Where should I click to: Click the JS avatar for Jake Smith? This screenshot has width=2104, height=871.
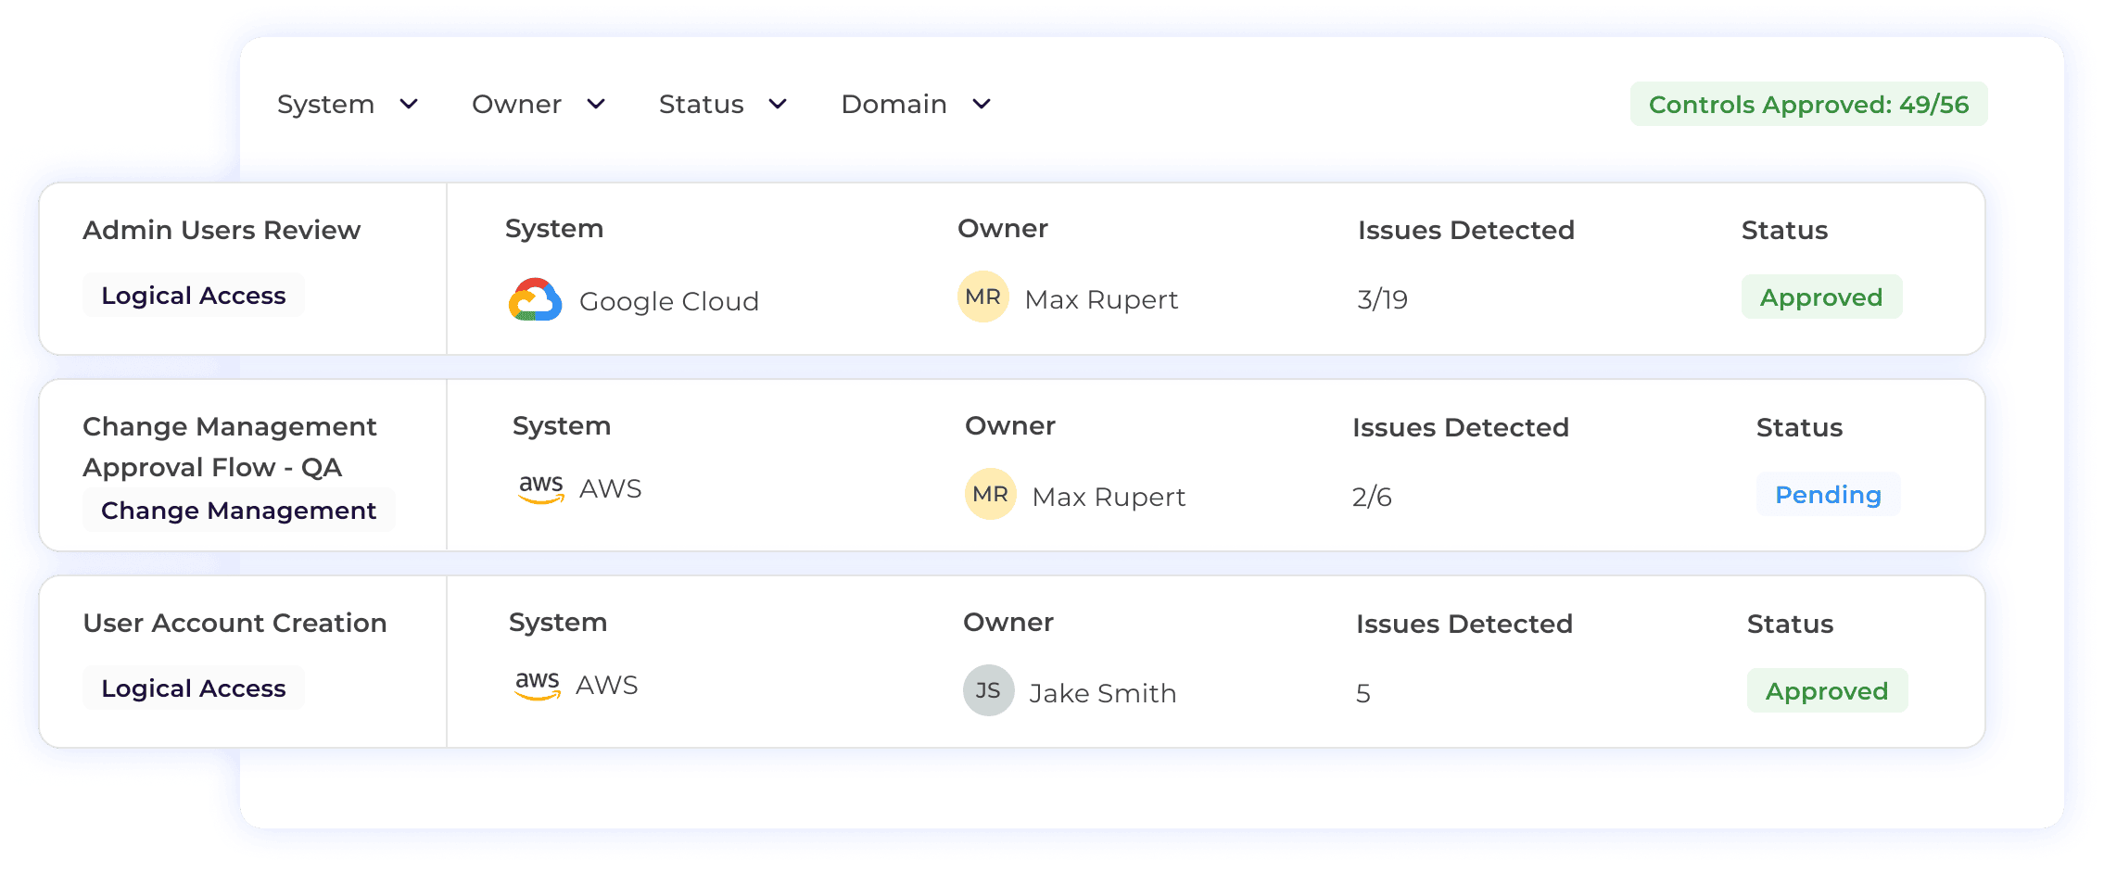point(989,690)
